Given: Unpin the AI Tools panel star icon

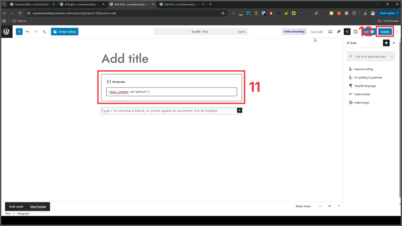Looking at the screenshot, I should click(x=386, y=43).
